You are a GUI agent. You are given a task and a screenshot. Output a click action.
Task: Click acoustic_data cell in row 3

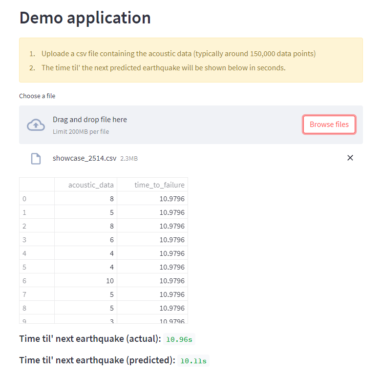pyautogui.click(x=85, y=240)
